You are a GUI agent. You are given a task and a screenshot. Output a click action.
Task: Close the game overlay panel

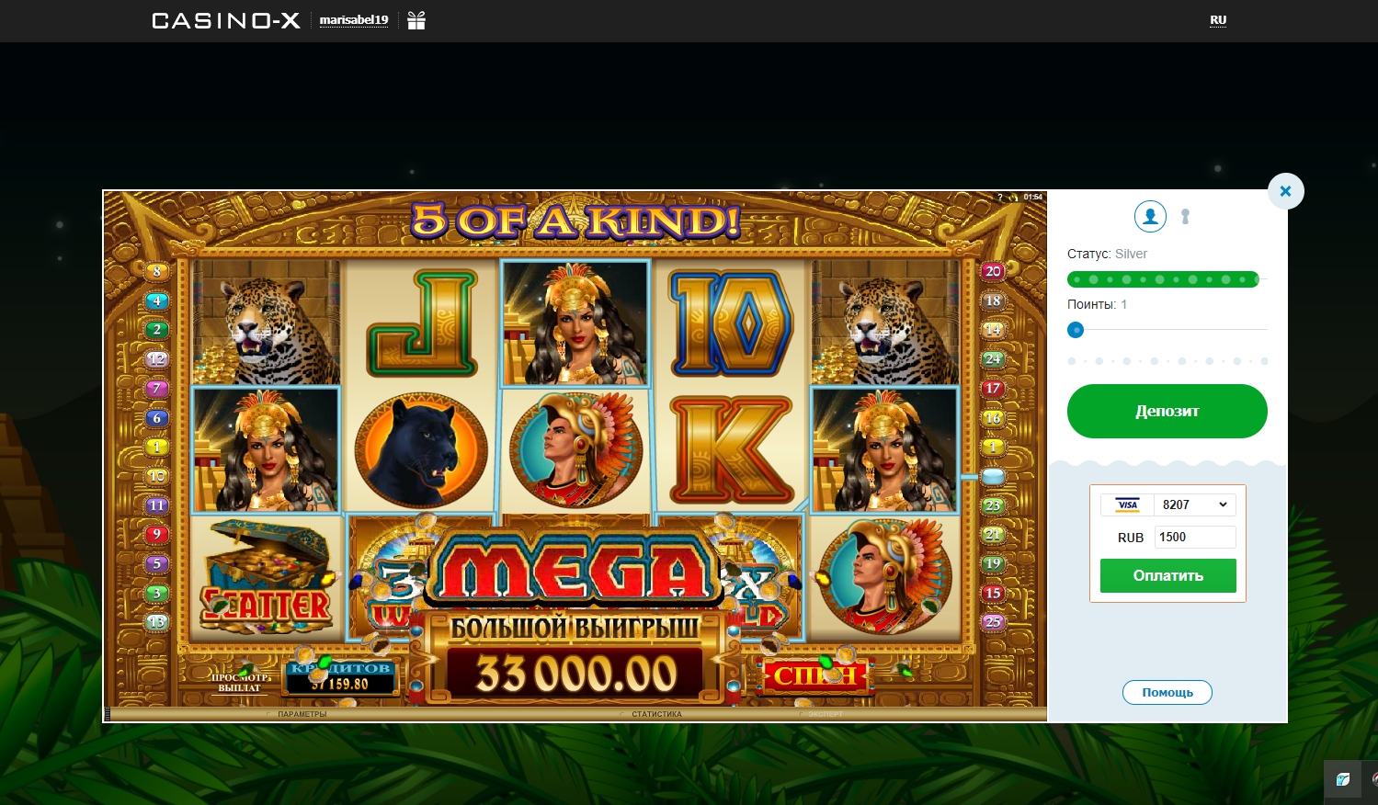1285,191
